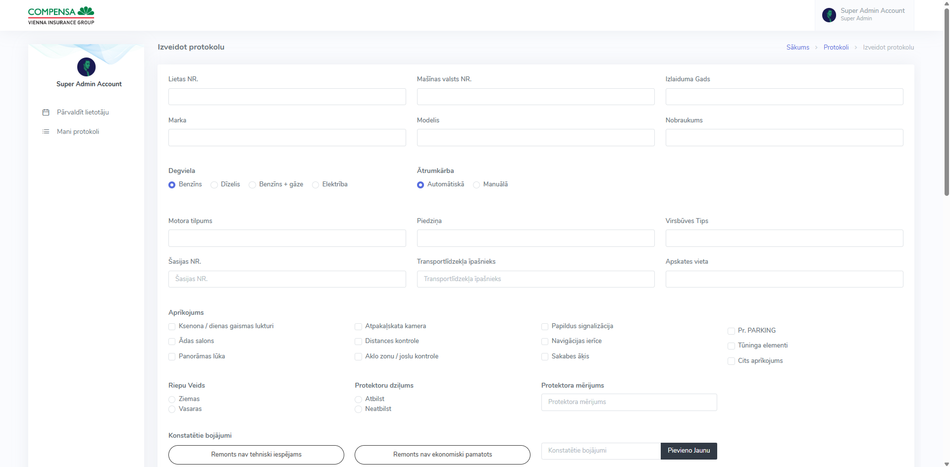
Task: Choose Manuālā gearbox option
Action: coord(476,185)
